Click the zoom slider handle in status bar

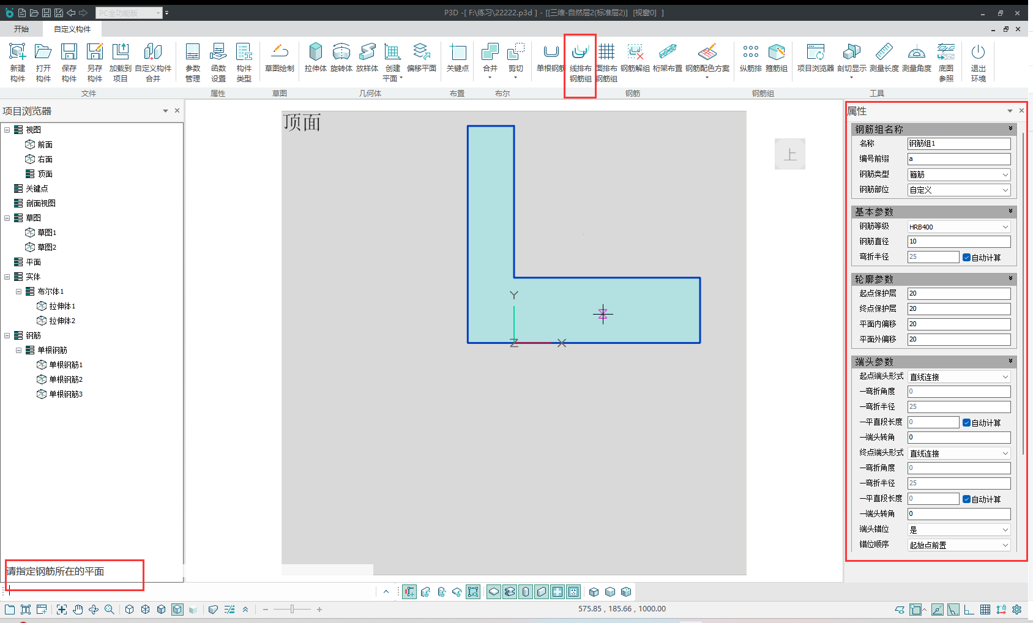coord(293,609)
